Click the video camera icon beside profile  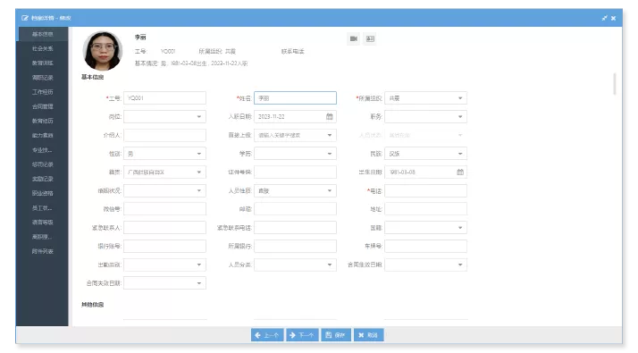coord(354,38)
